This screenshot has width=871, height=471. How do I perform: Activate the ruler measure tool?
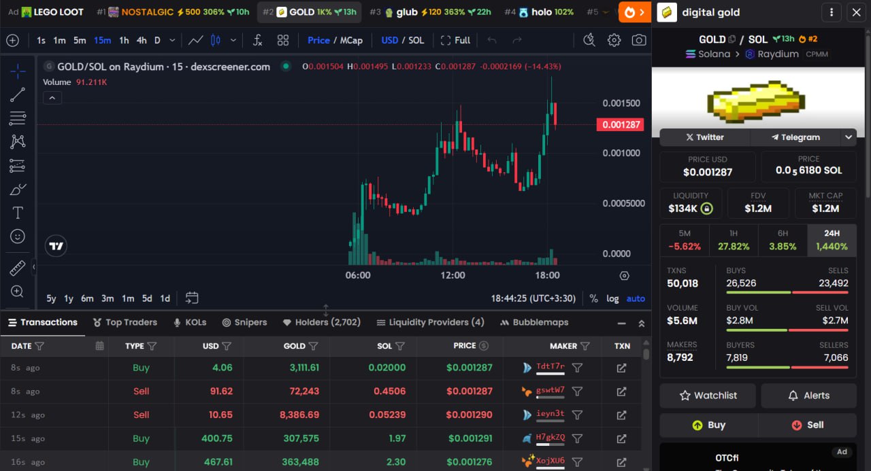point(18,268)
